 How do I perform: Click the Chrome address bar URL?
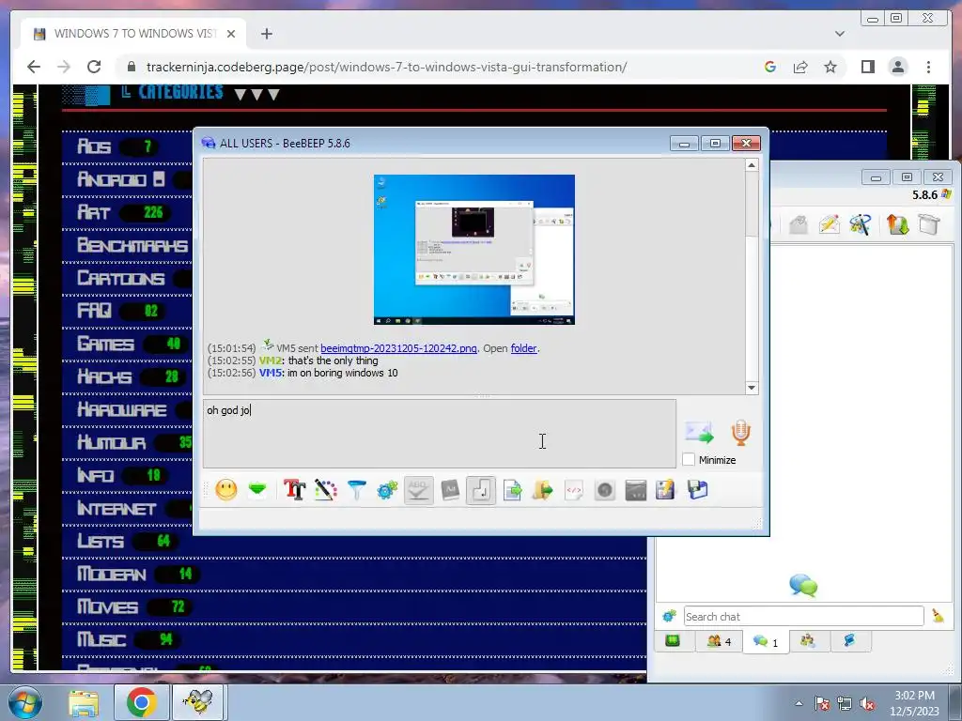tap(386, 67)
